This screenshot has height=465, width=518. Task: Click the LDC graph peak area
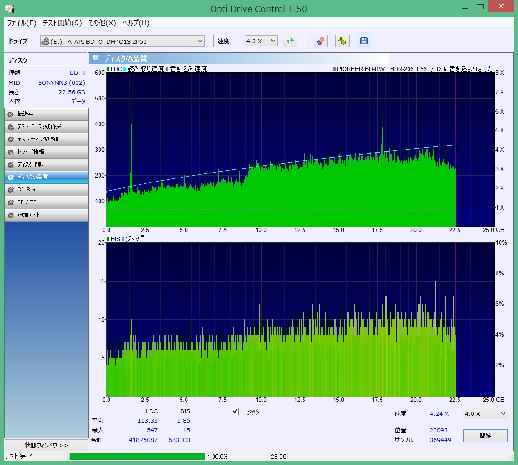point(132,135)
